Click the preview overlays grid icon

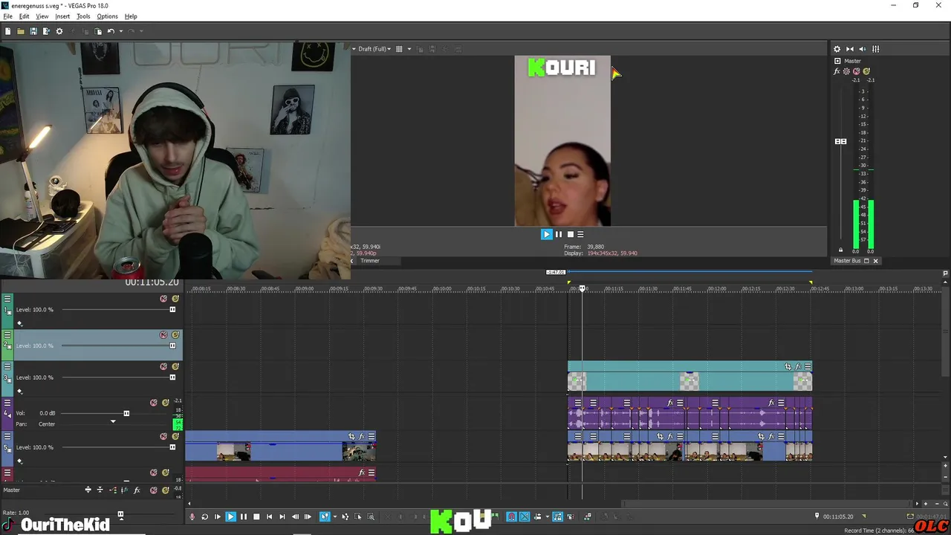399,49
